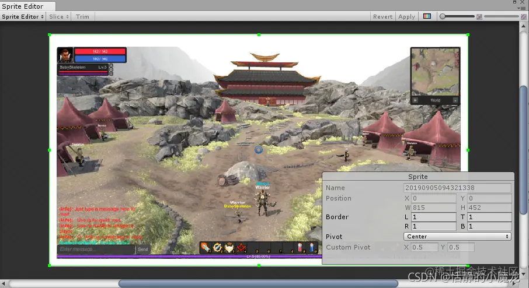
Task: Click the top-middle green sprite handle
Action: (259, 35)
